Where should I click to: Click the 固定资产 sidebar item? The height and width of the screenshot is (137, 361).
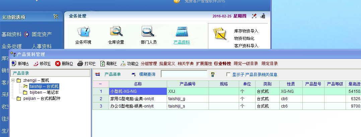[x=42, y=34]
